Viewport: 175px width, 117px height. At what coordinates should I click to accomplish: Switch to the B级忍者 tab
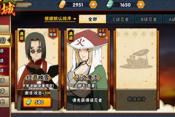pyautogui.click(x=149, y=19)
